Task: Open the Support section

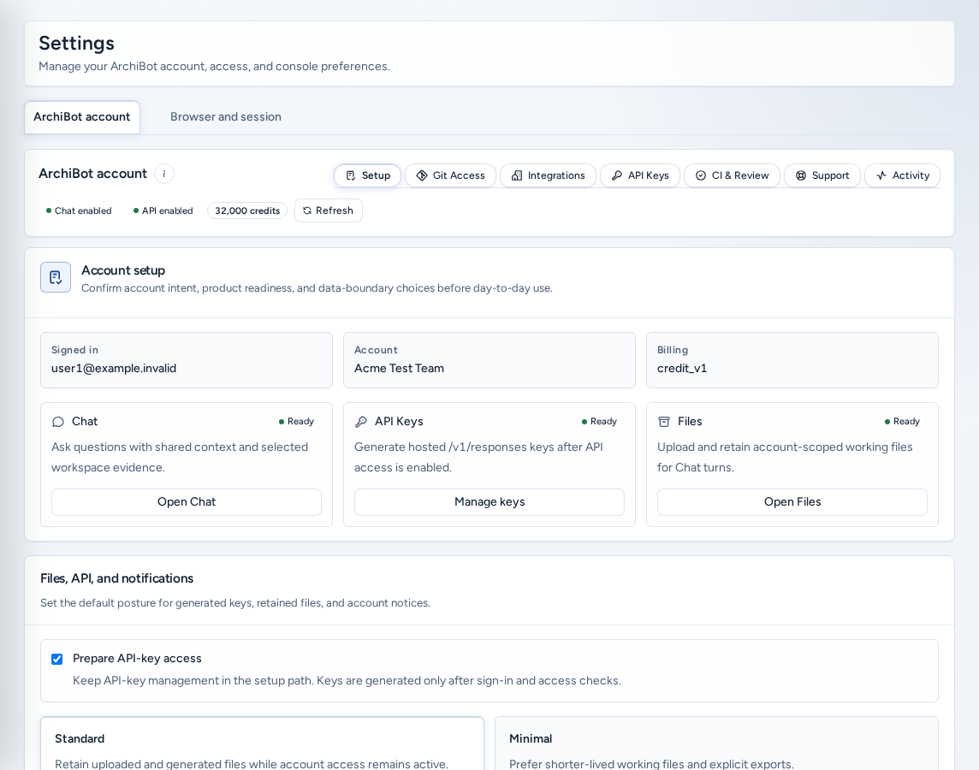Action: 822,176
